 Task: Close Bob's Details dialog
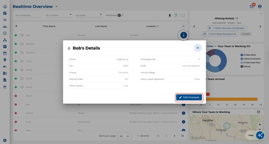198,48
